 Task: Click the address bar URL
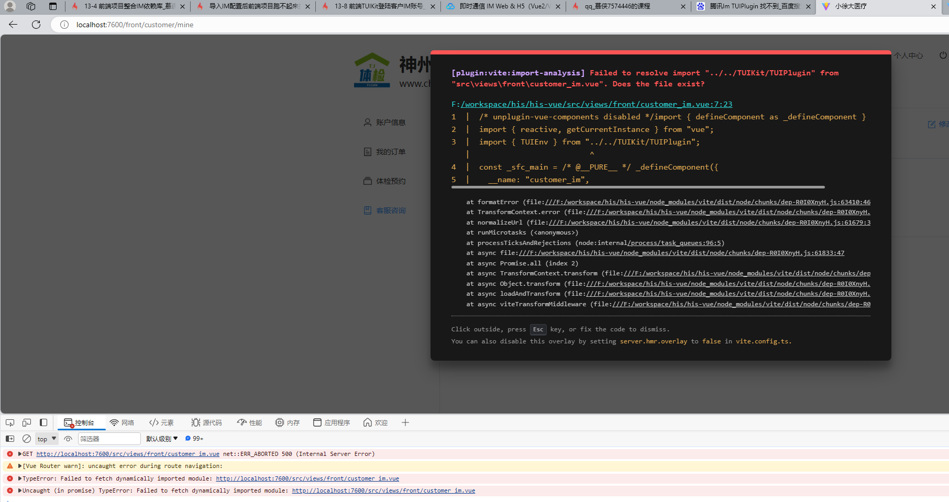pyautogui.click(x=135, y=25)
